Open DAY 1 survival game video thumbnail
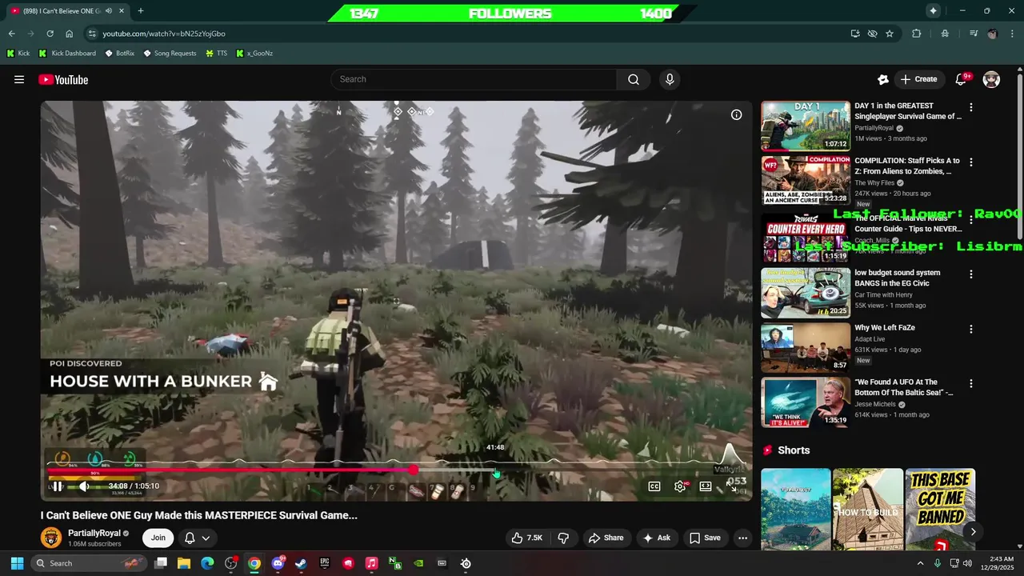Viewport: 1024px width, 576px height. pyautogui.click(x=806, y=126)
